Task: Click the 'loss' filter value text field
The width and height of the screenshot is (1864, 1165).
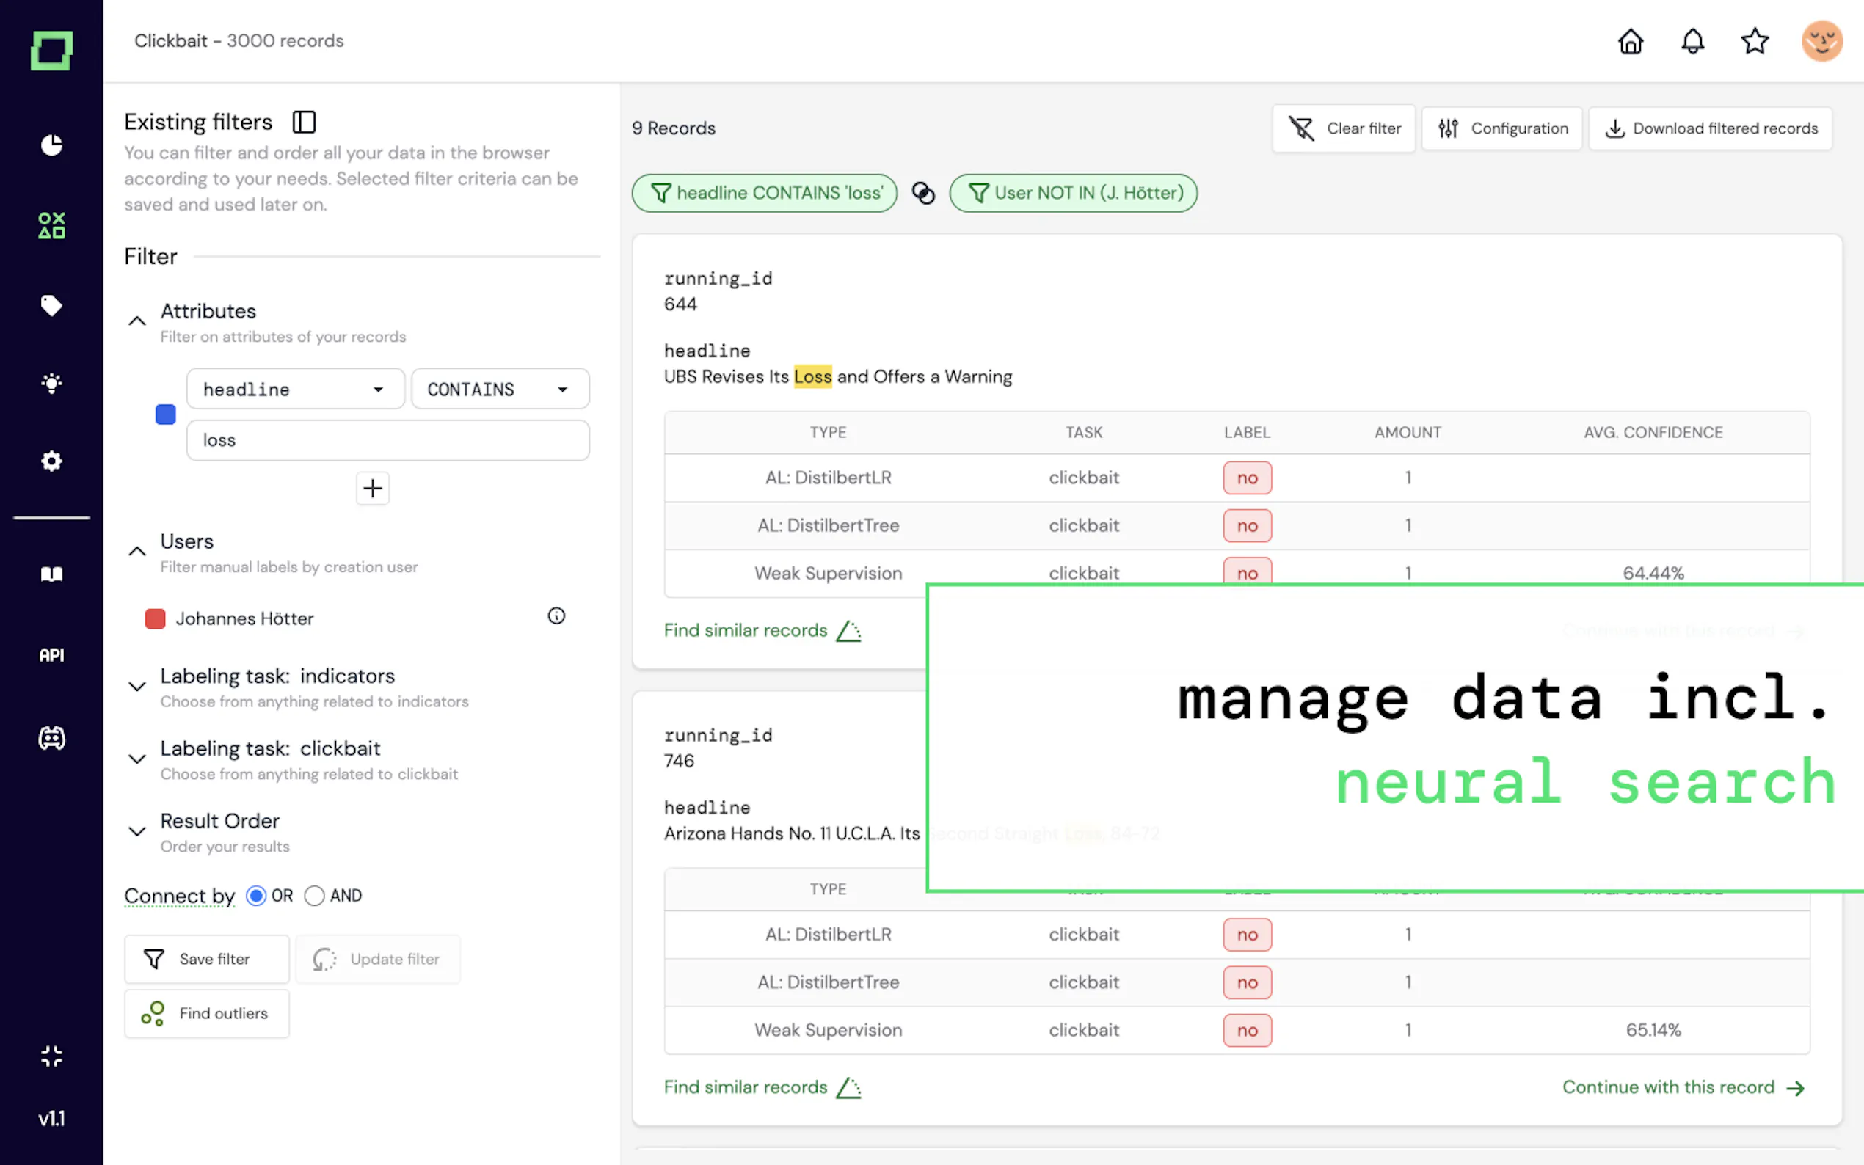Action: pyautogui.click(x=387, y=440)
